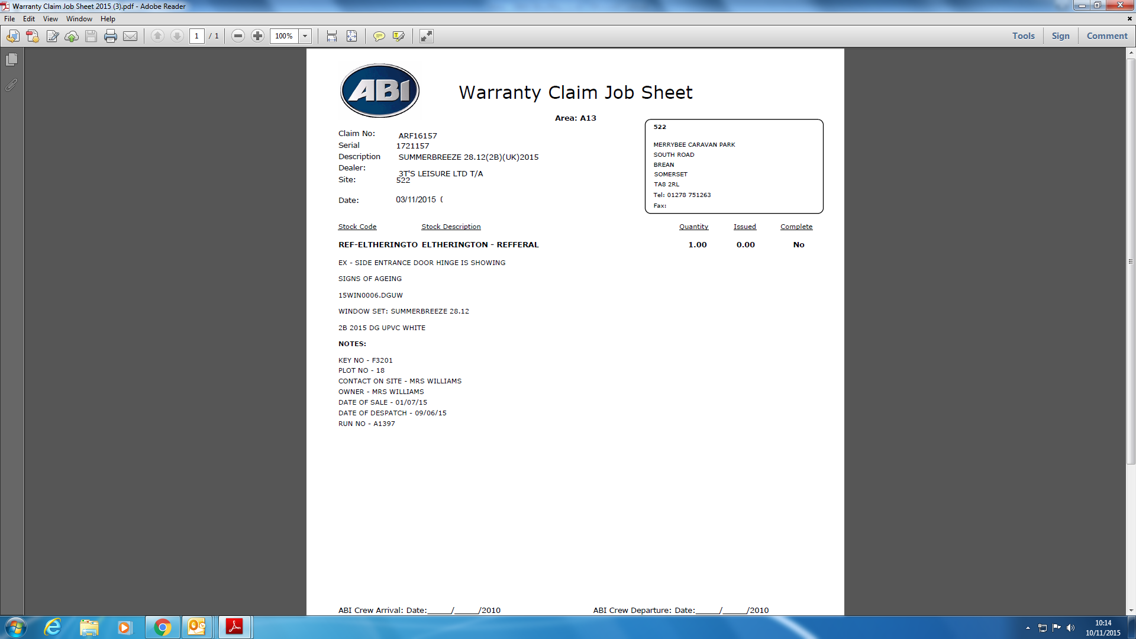Image resolution: width=1136 pixels, height=639 pixels.
Task: Add a sticky note comment
Action: pos(379,36)
